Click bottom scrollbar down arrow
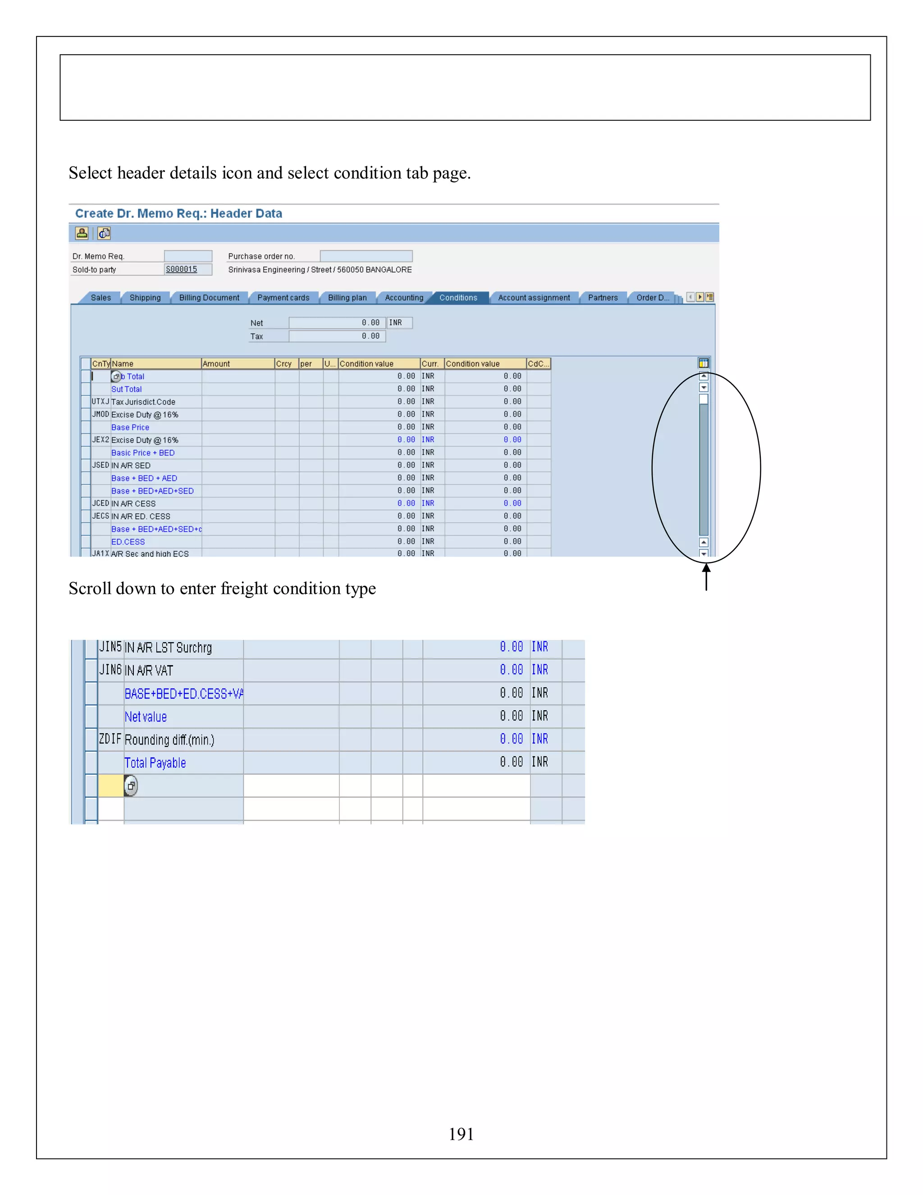This screenshot has width=923, height=1195. [x=704, y=553]
